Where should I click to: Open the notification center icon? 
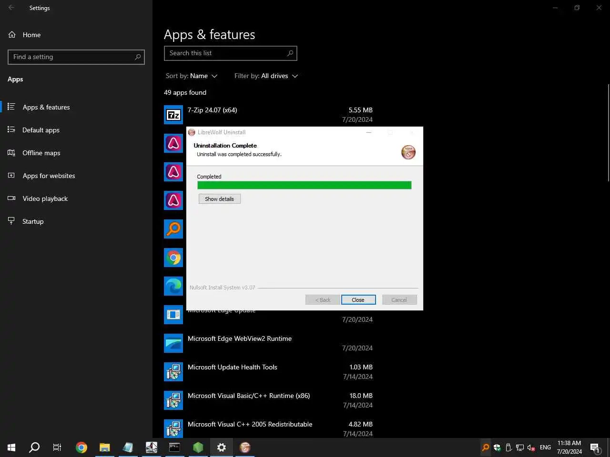[x=595, y=447]
